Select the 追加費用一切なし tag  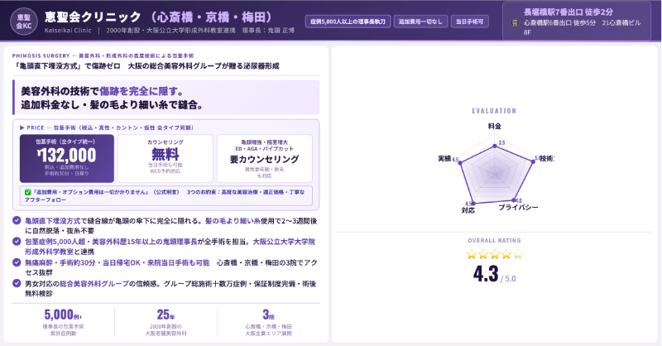click(419, 21)
